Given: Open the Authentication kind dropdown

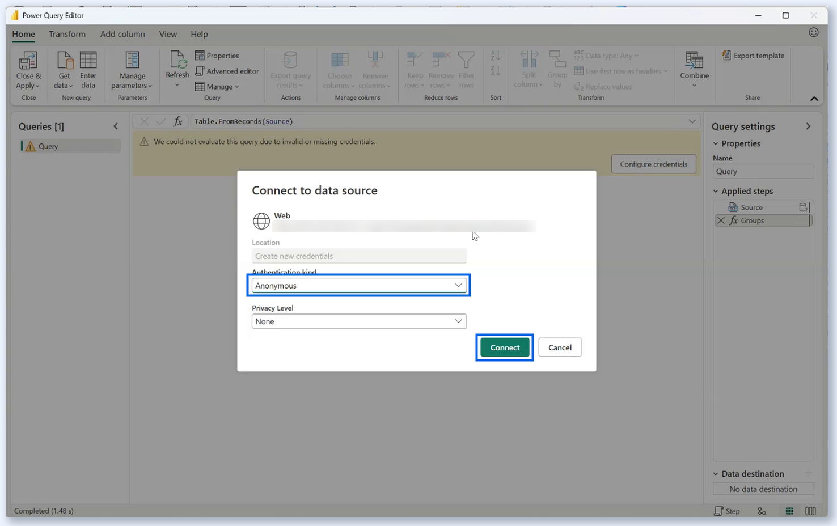Looking at the screenshot, I should (x=359, y=286).
